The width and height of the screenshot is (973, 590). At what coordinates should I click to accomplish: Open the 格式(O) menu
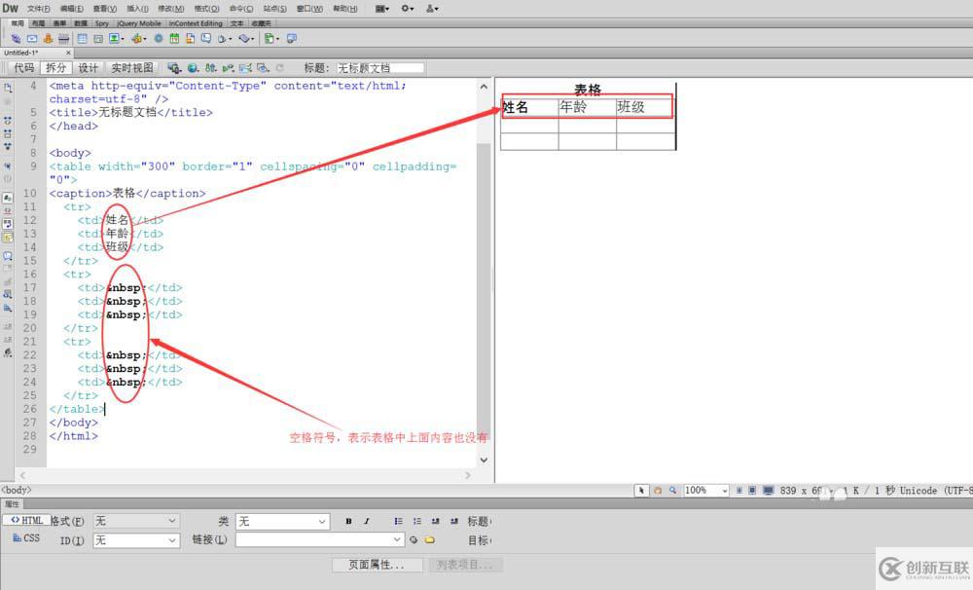(206, 9)
